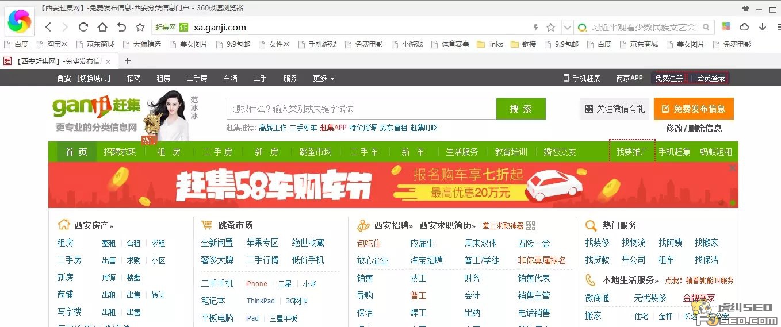This screenshot has height=327, width=781.
Task: Open the 体育赛事 bookmark
Action: point(450,44)
